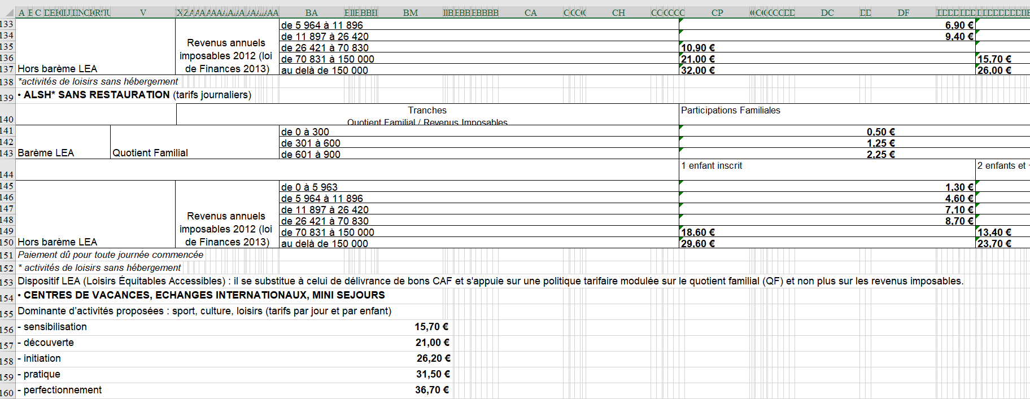Select row header 153
Screen dimensions: 1030x399
coord(7,282)
